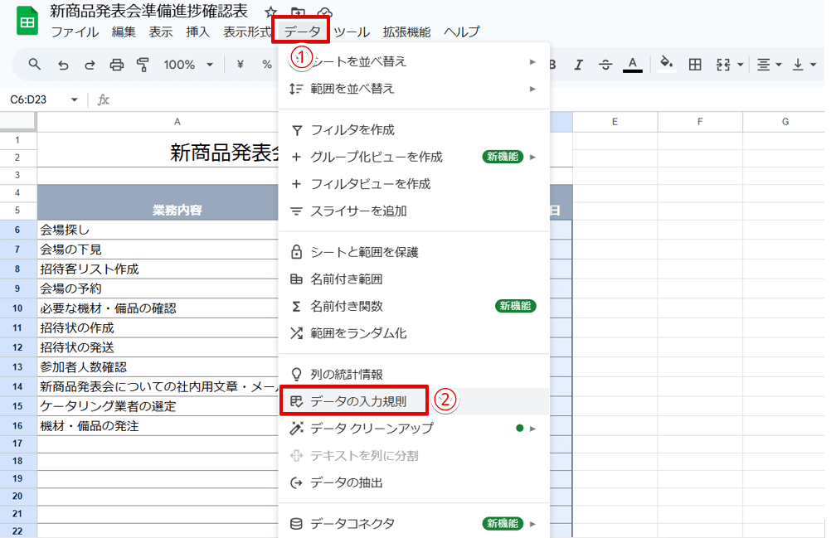831x538 pixels.
Task: Select column F header
Action: pos(700,122)
